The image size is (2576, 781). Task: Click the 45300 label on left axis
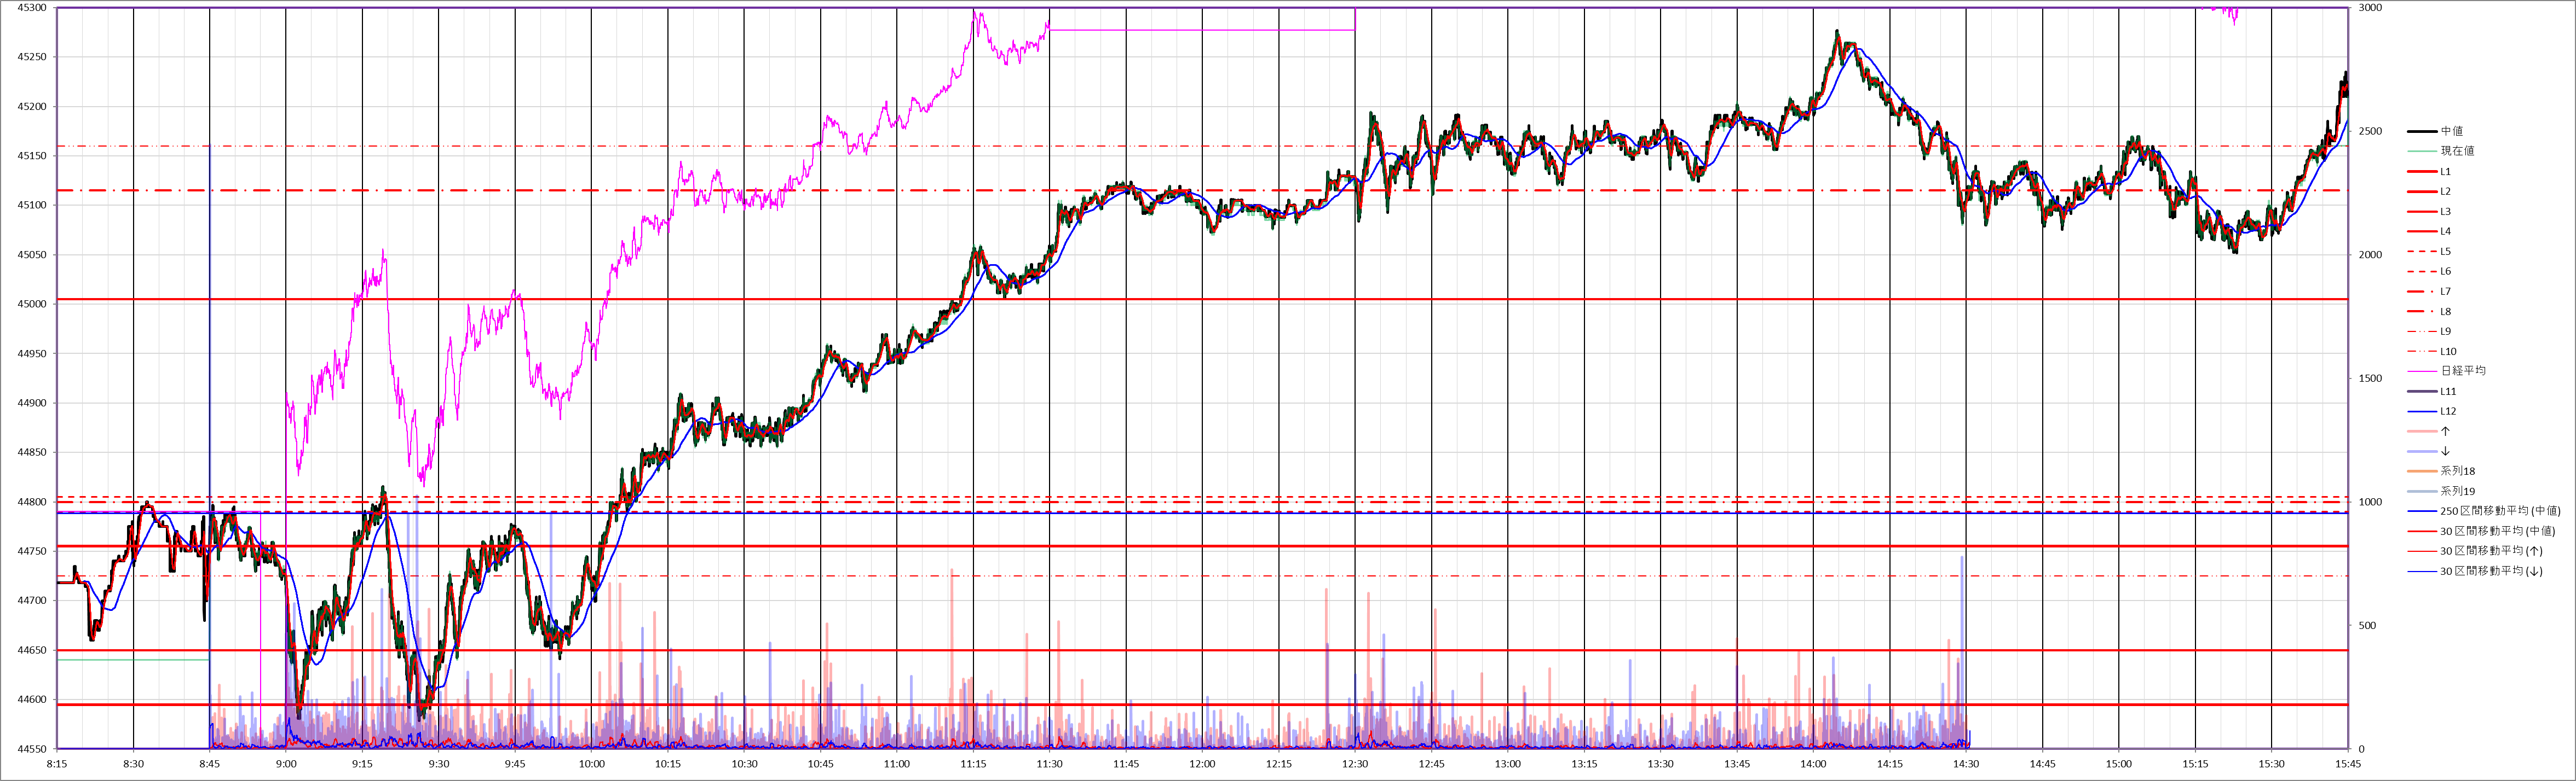pyautogui.click(x=32, y=8)
